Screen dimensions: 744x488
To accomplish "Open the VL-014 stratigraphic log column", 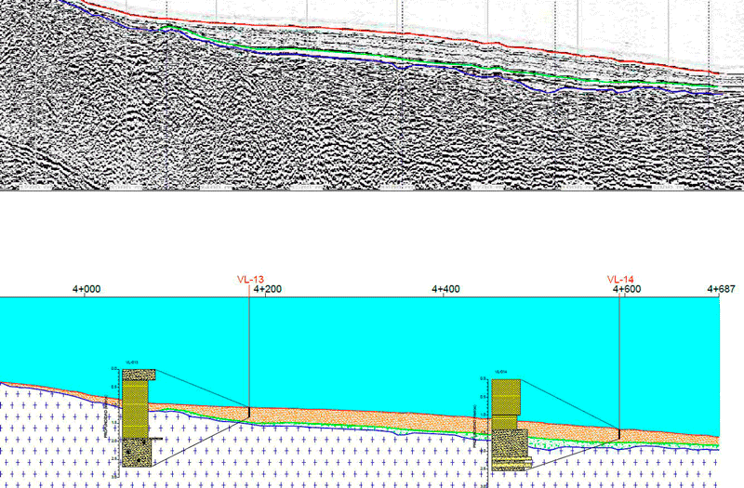I will click(510, 425).
